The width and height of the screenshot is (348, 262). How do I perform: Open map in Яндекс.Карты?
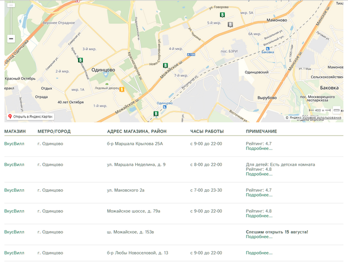pos(30,117)
